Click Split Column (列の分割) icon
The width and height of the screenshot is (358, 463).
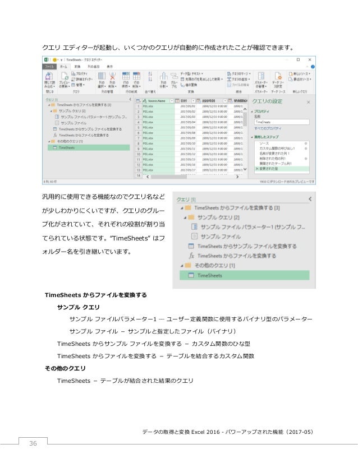coord(163,76)
